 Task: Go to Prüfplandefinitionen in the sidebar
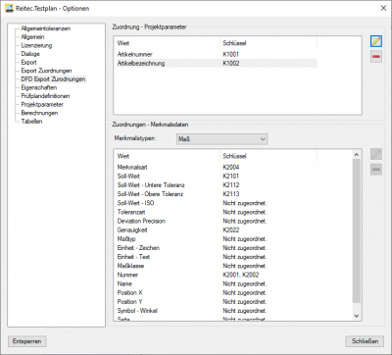45,96
